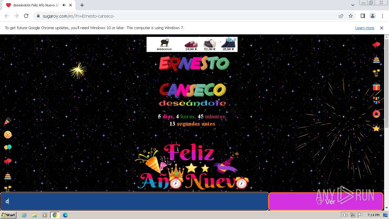This screenshot has width=389, height=219.
Task: Click the gold star icon on right sidebar
Action: (376, 128)
